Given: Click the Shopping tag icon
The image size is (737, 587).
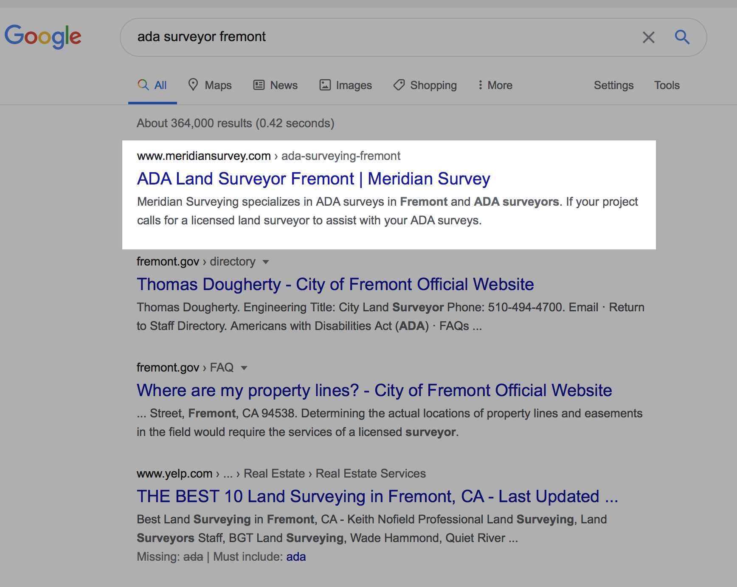Looking at the screenshot, I should (399, 85).
